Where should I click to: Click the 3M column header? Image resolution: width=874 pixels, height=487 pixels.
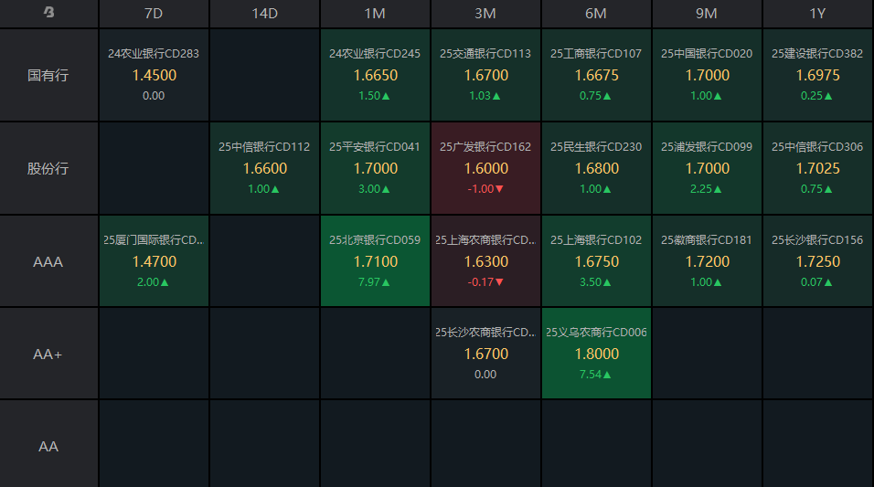(485, 14)
